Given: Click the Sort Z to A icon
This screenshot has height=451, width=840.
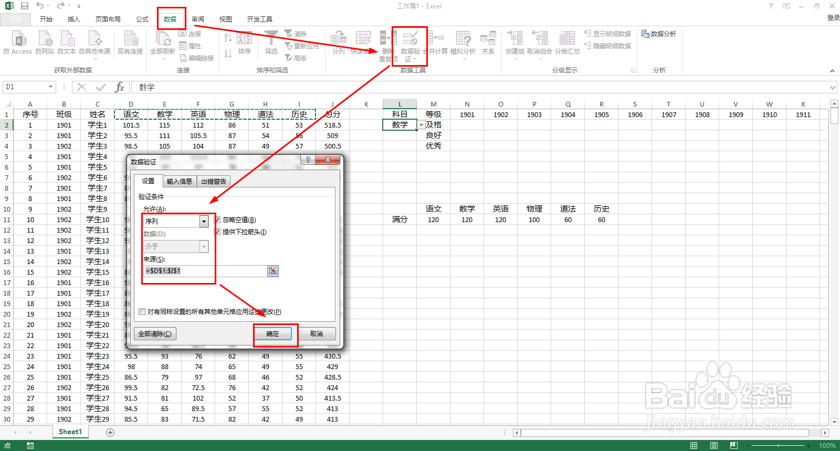Looking at the screenshot, I should (228, 53).
